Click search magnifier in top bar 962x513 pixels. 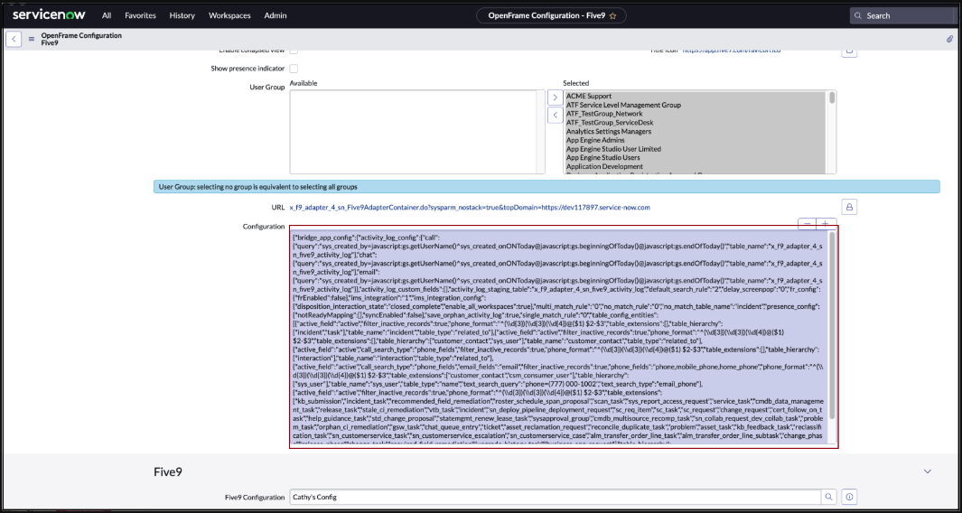858,16
